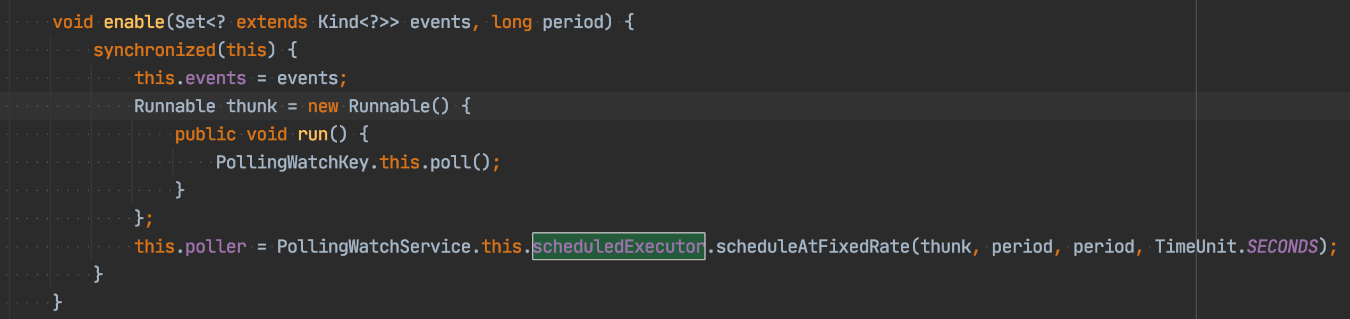
Task: Click the events field after this.
Action: click(216, 78)
